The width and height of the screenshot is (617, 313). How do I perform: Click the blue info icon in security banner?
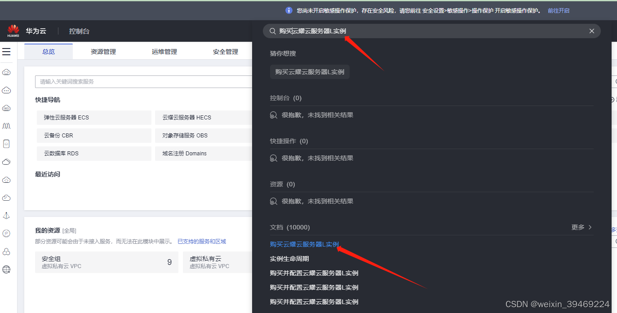(289, 10)
